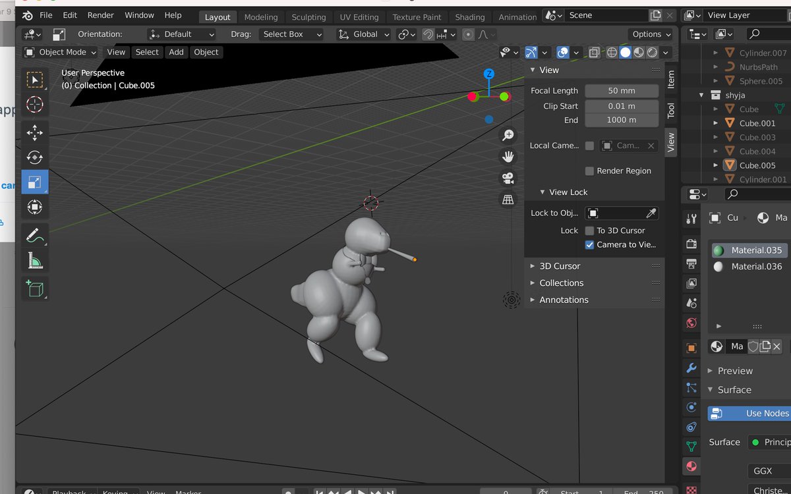Disable Camera to View checkbox
This screenshot has width=791, height=494.
coord(589,244)
